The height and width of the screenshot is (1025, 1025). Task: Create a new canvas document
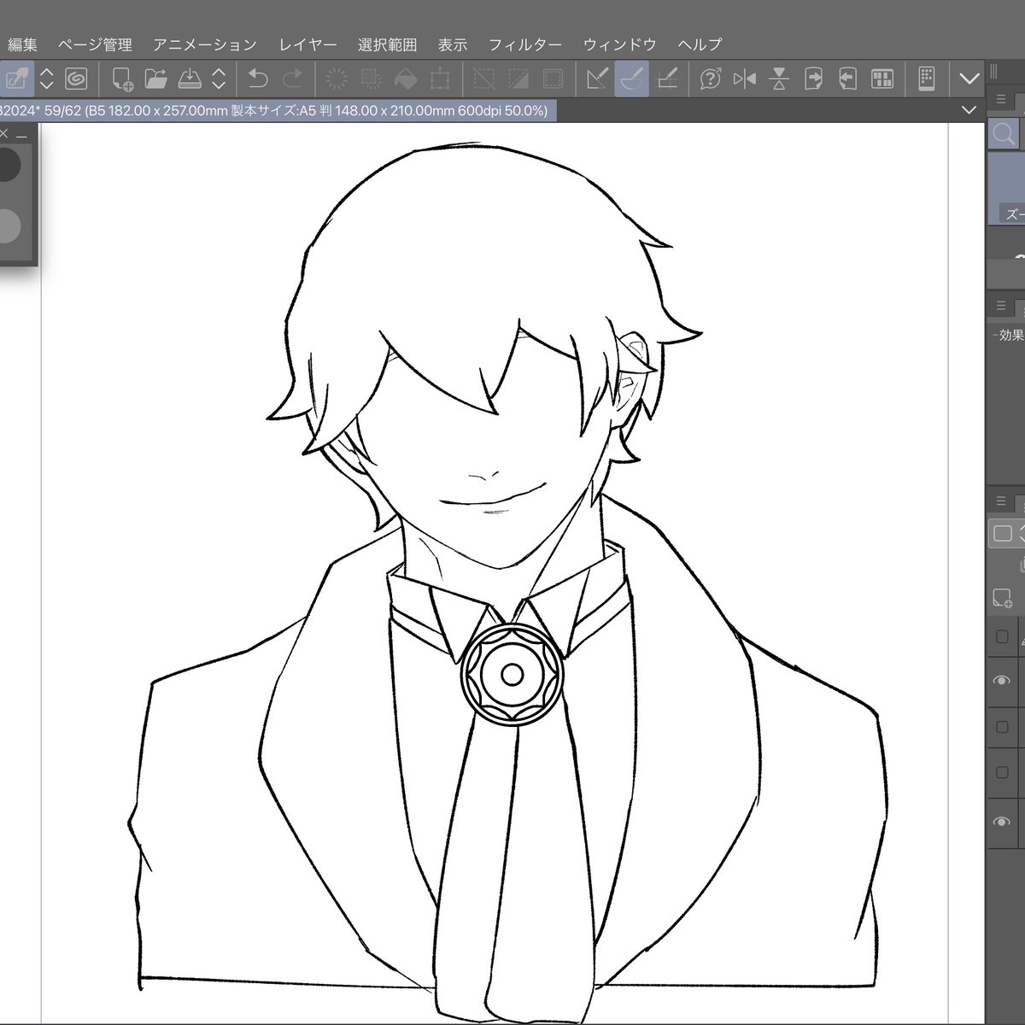tap(122, 79)
